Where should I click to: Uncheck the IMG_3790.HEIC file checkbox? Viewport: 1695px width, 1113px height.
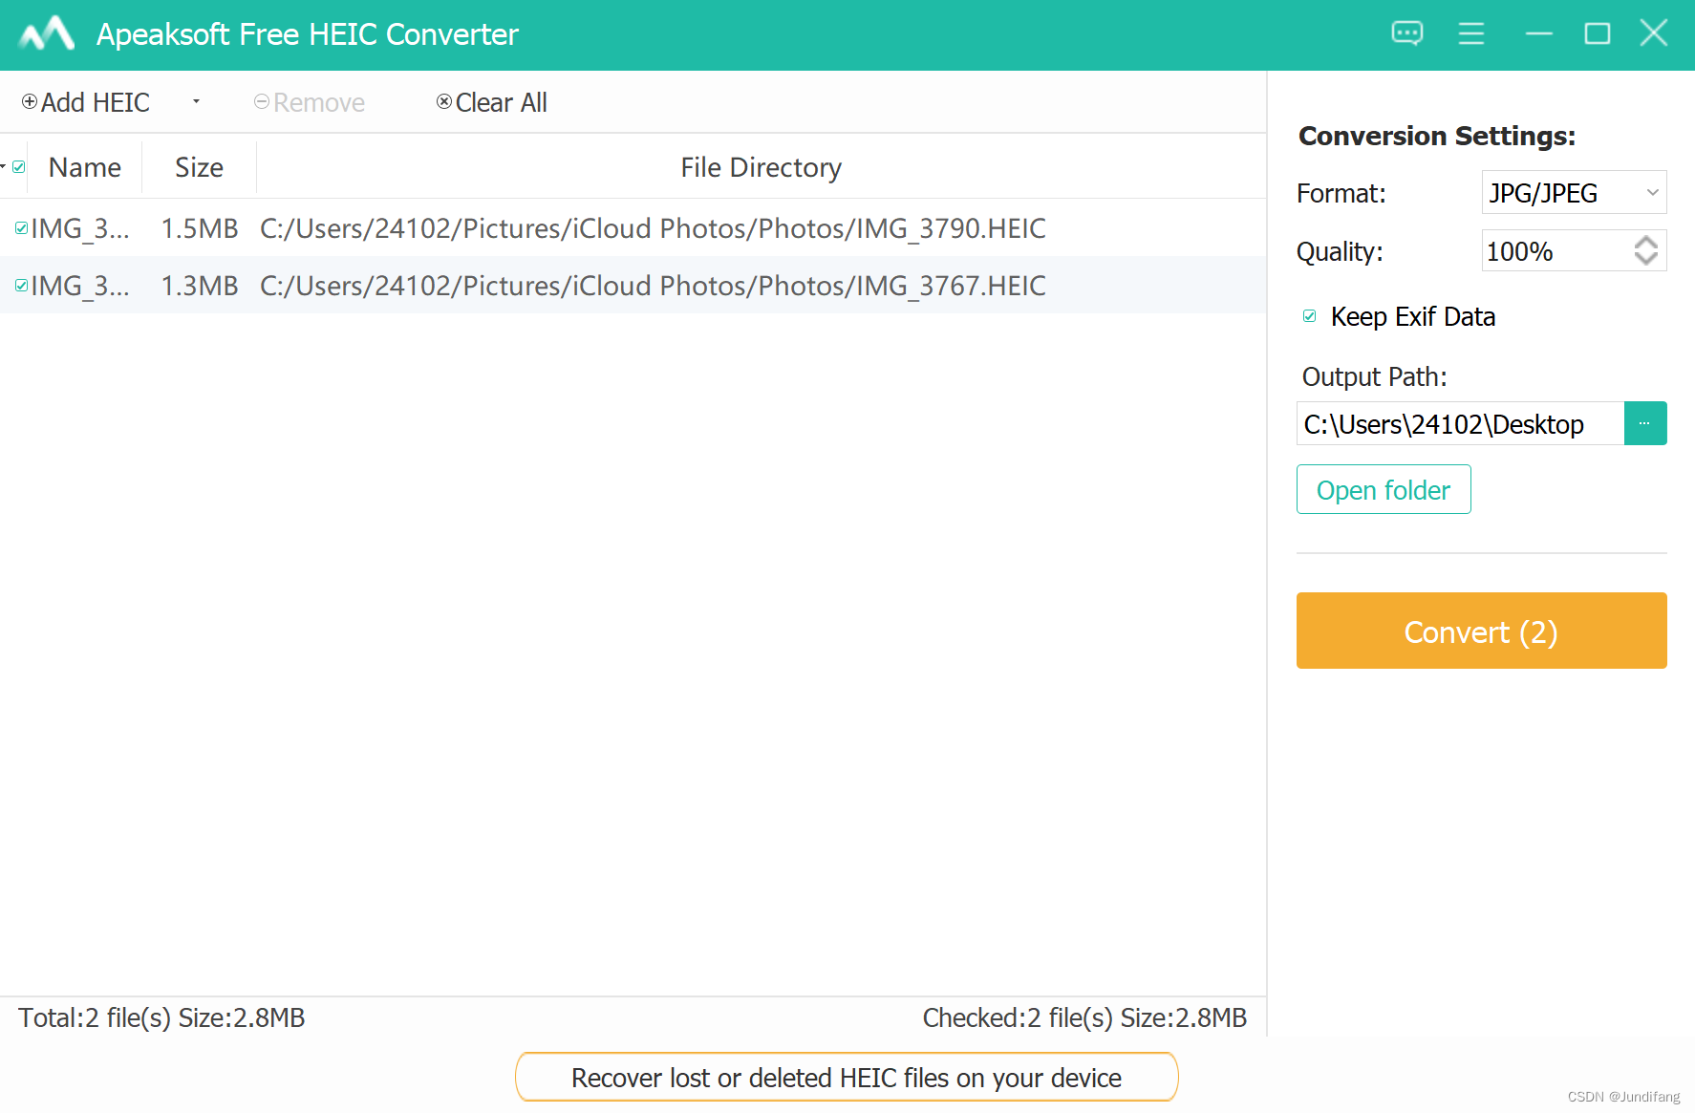(x=21, y=228)
